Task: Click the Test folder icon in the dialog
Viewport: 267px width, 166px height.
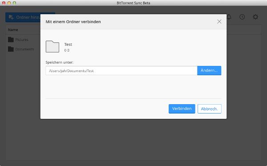Action: [x=53, y=46]
